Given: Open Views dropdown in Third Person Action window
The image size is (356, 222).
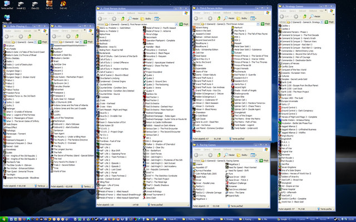Looking at the screenshot, I should point(253,18).
